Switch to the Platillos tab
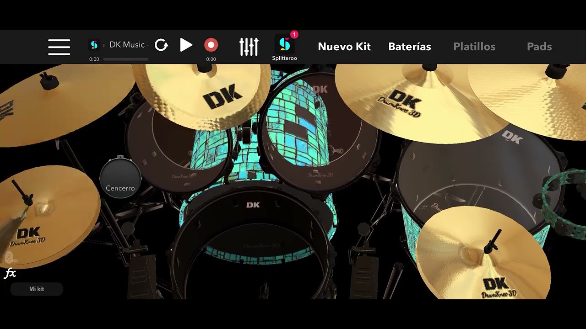Image resolution: width=586 pixels, height=329 pixels. click(x=474, y=47)
